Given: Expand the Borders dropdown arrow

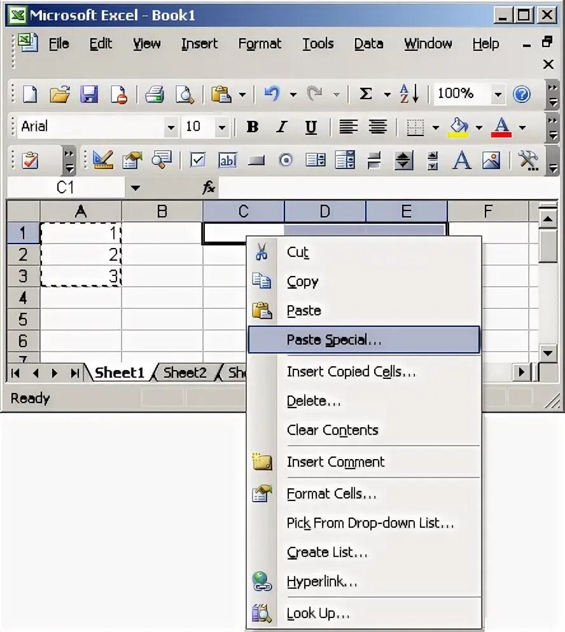Looking at the screenshot, I should click(436, 128).
